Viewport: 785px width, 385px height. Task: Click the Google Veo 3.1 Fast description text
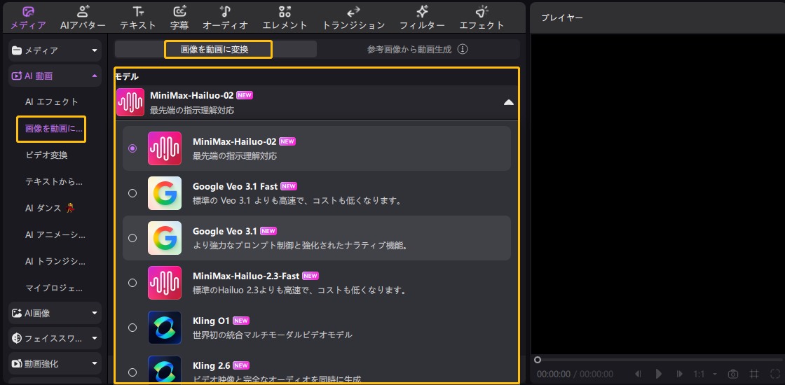[297, 201]
